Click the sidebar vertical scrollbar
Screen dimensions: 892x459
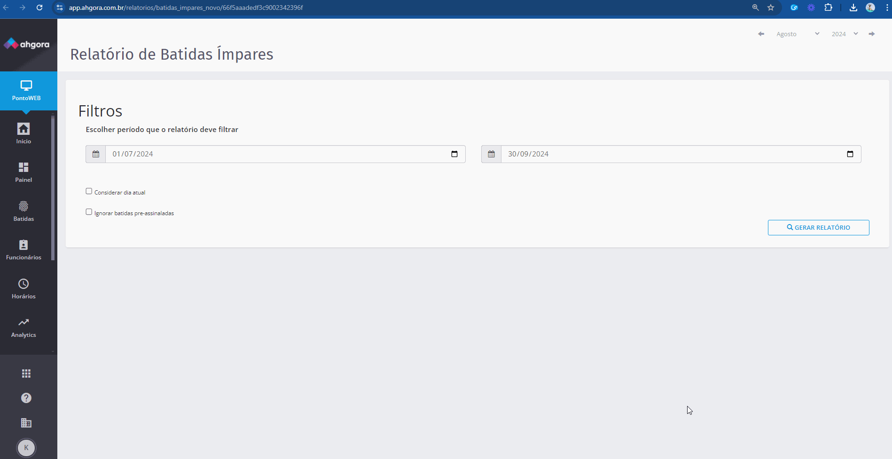coord(53,188)
